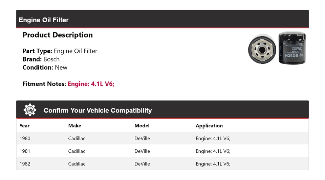Click DeVille in the 1981 row
Viewport: 325px width, 180px height.
click(x=142, y=151)
